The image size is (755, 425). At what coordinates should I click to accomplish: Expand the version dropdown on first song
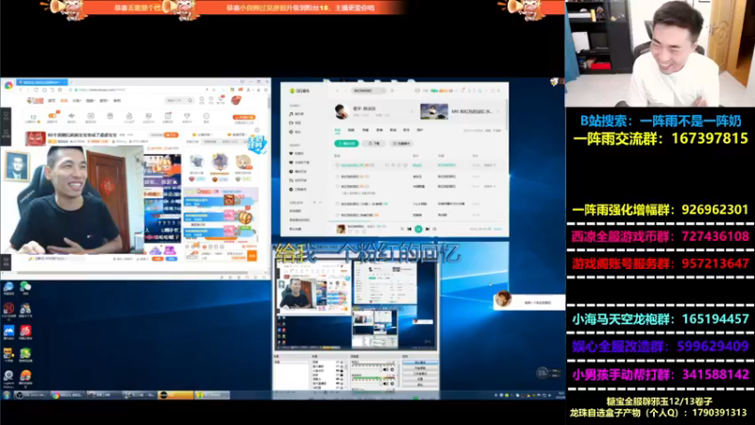coord(489,165)
